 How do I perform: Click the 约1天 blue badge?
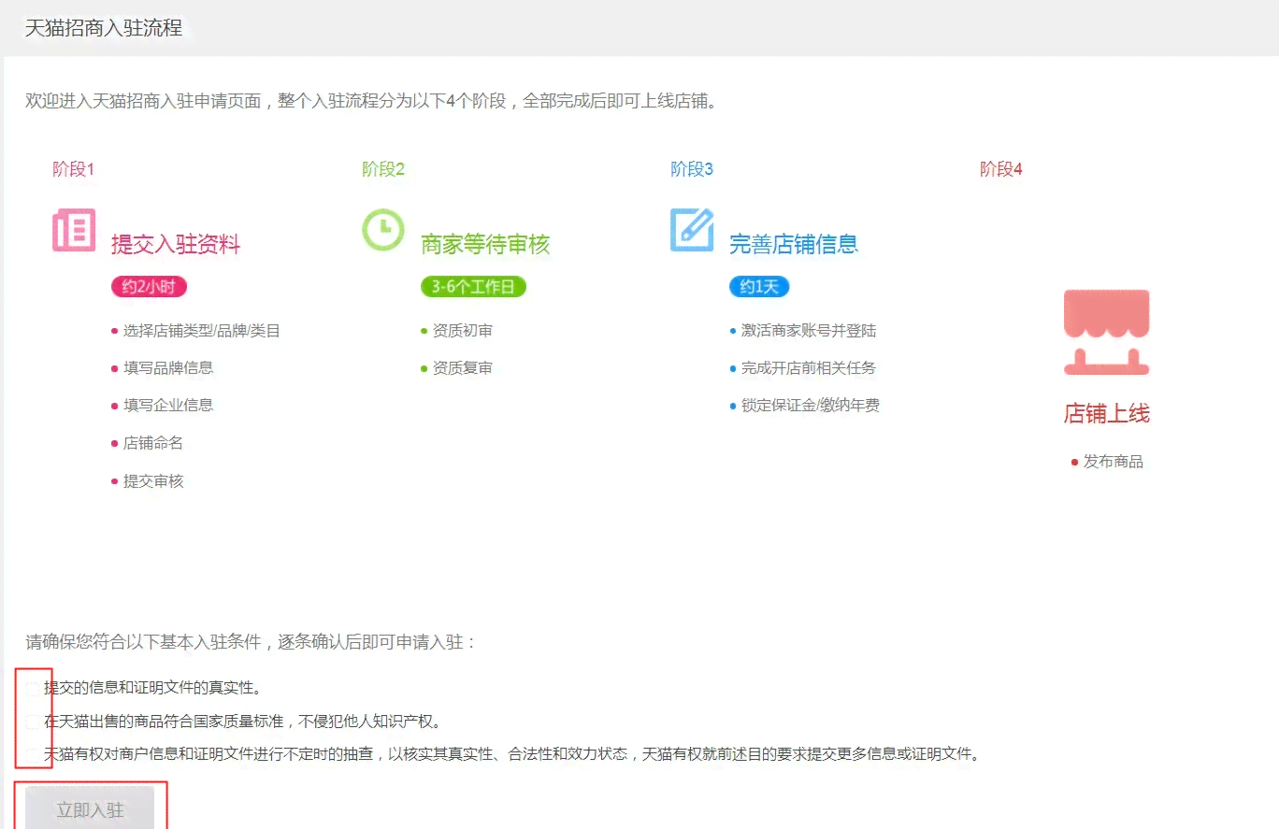(759, 287)
